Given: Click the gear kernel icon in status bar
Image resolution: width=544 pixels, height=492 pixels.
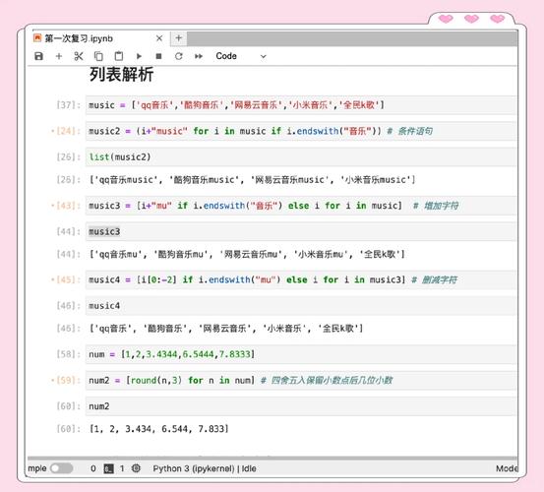Looking at the screenshot, I should [x=136, y=468].
